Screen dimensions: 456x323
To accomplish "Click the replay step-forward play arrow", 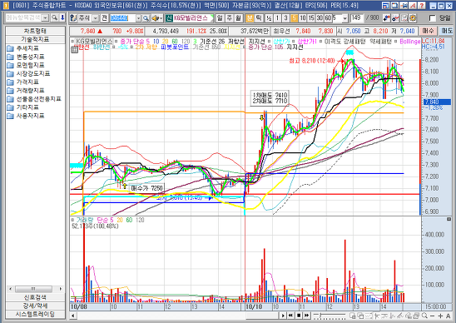I will point(283,316).
